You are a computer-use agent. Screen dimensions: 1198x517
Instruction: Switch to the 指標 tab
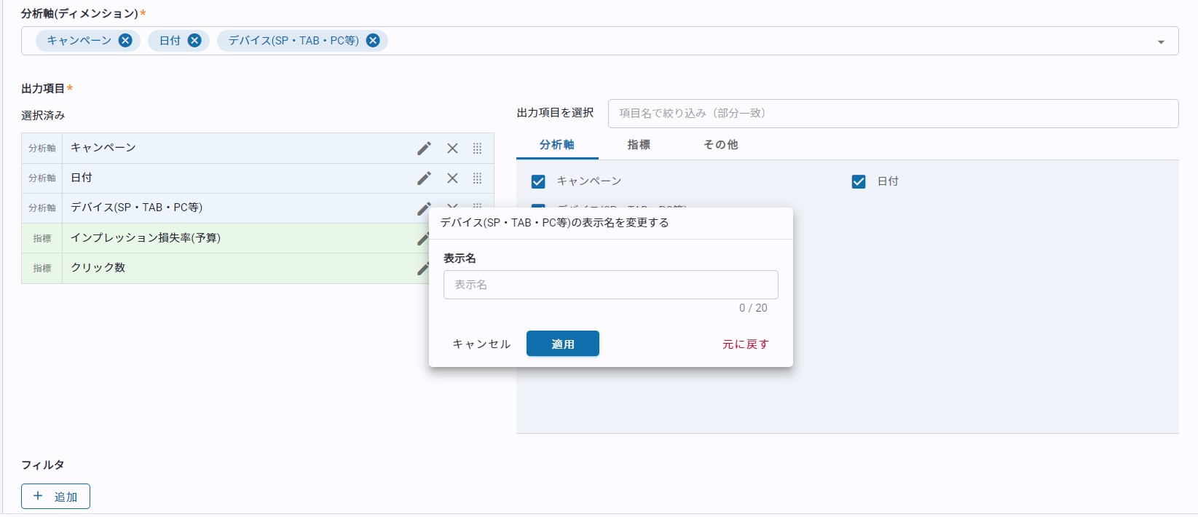click(639, 145)
